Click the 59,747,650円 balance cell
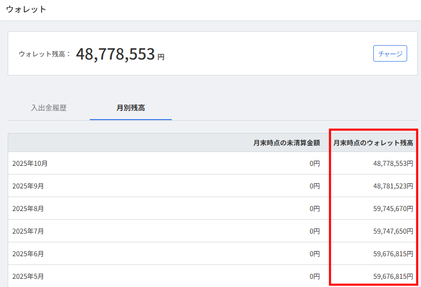This screenshot has width=421, height=287. point(393,232)
